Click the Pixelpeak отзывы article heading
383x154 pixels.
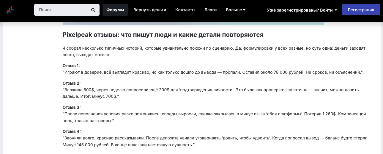(x=163, y=35)
